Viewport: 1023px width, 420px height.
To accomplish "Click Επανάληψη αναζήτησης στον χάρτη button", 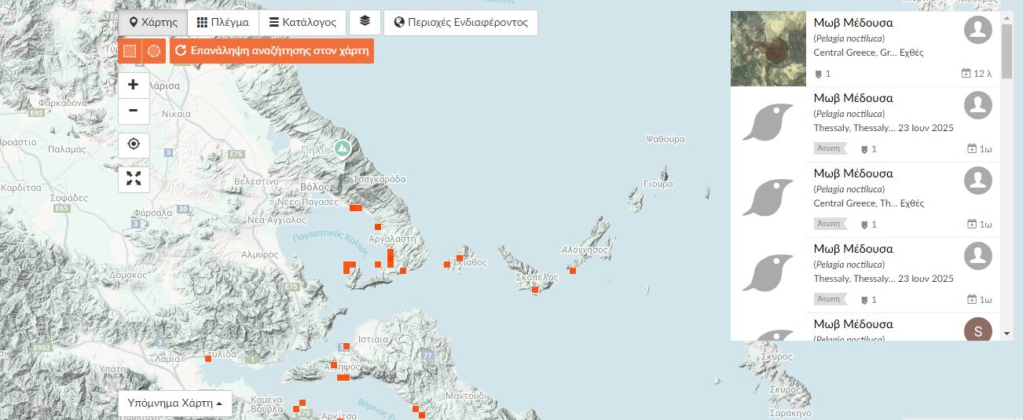I will click(272, 51).
